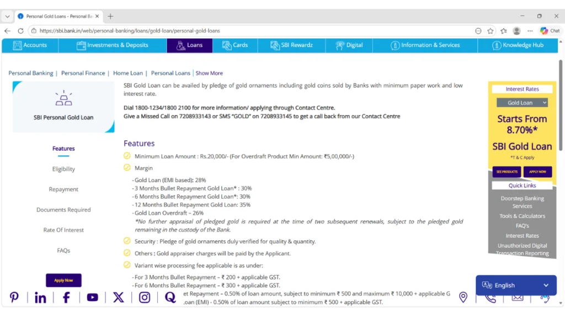Click the browser address bar URL

(130, 31)
